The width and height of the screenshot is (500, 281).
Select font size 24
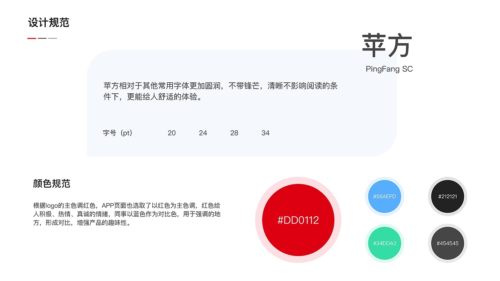[203, 133]
